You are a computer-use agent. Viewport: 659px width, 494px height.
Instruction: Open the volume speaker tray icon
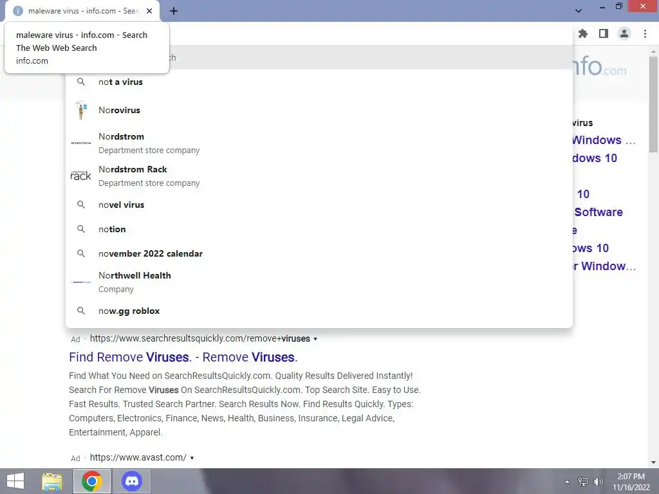(x=599, y=482)
